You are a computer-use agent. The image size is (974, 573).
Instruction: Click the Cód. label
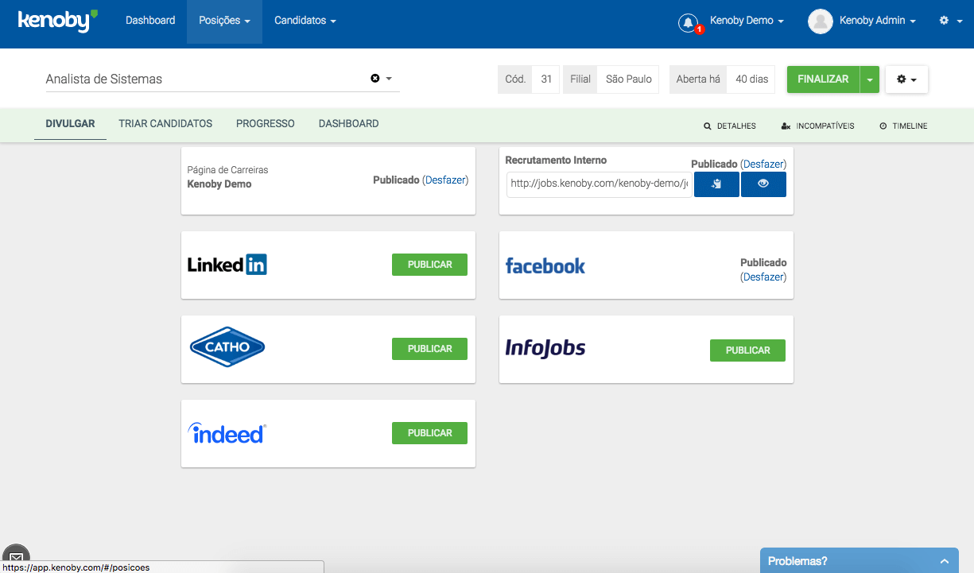515,79
